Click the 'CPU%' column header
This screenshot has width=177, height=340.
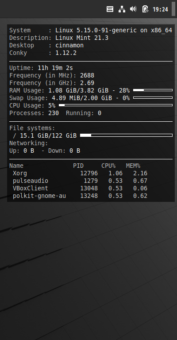108,166
